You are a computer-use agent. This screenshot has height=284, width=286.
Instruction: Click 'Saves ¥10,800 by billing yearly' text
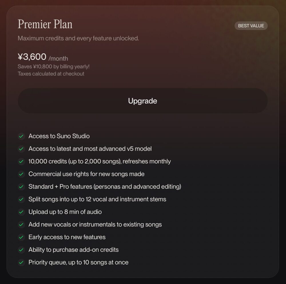[x=53, y=67]
